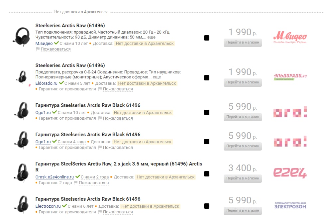The height and width of the screenshot is (219, 324).
Task: Click 'С нами 5 лет' next to Eldorado.ru
Action: coord(77,83)
